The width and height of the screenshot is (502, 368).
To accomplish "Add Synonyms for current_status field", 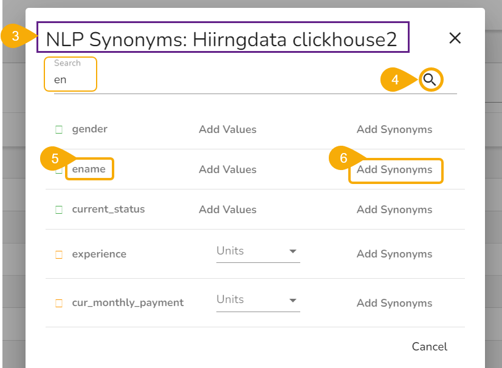I will point(394,210).
